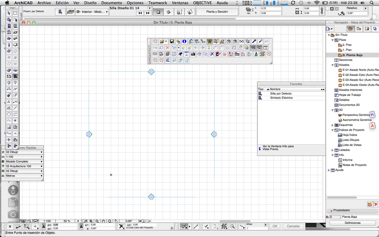Collapse the Alzados tree node
379x237 pixels.
[333, 65]
